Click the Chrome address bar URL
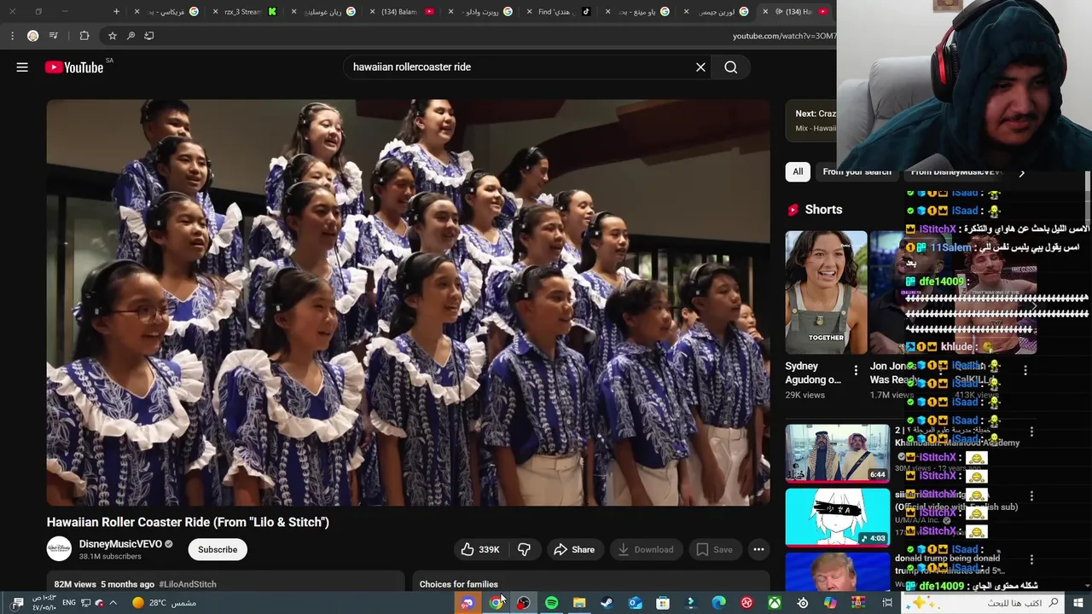The height and width of the screenshot is (614, 1092). (783, 36)
